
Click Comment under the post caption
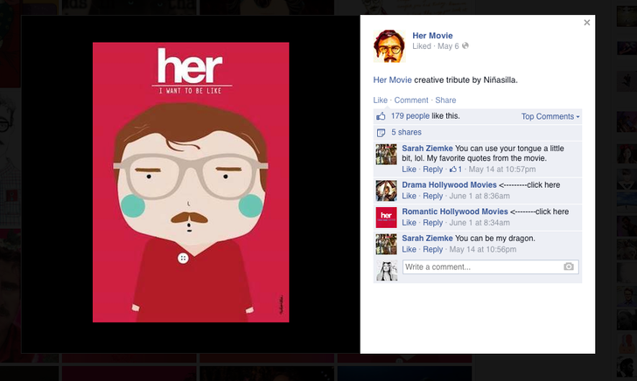coord(411,100)
